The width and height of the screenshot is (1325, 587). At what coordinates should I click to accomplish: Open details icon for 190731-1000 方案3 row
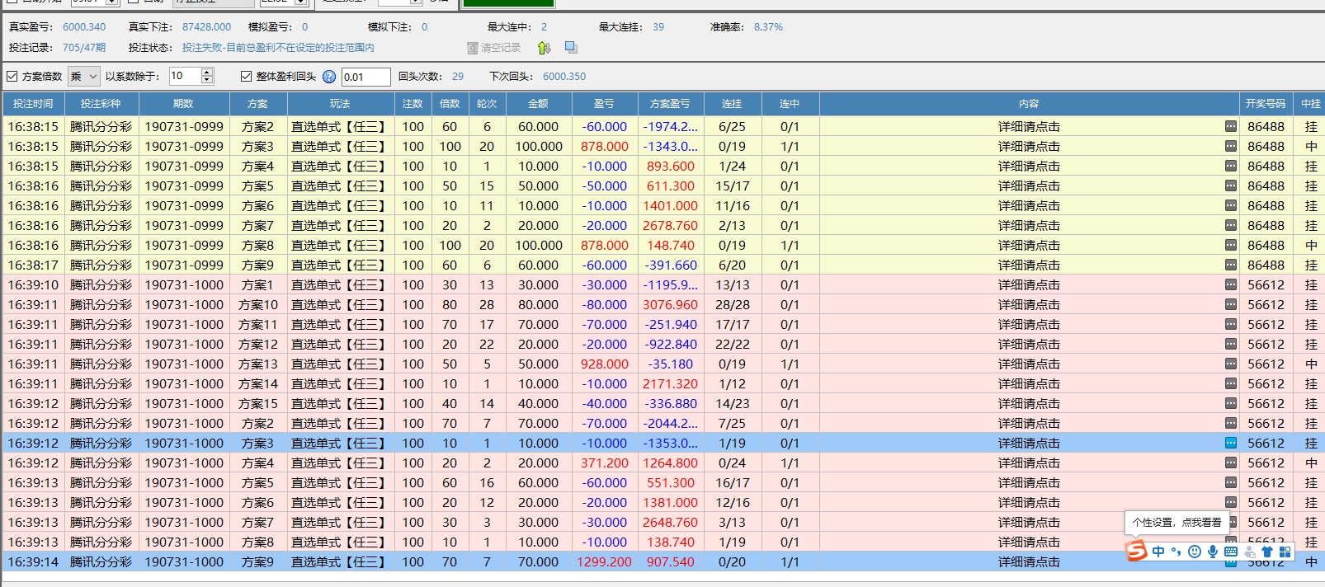tap(1231, 444)
